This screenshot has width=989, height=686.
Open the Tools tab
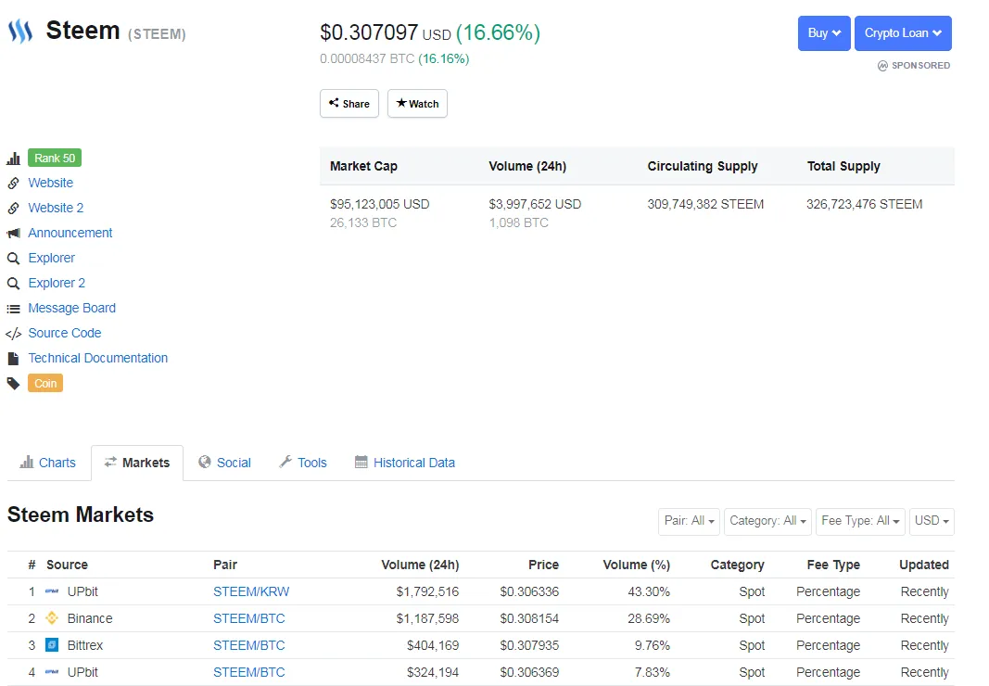[x=303, y=463]
